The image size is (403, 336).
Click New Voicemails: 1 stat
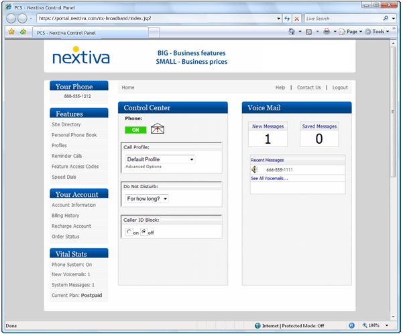pyautogui.click(x=70, y=274)
